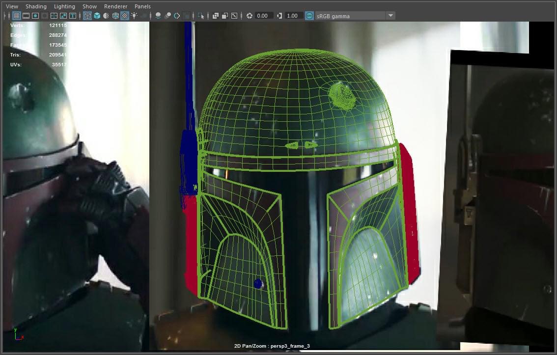557x355 pixels.
Task: Click the use all lights bulb icon
Action: [x=134, y=16]
